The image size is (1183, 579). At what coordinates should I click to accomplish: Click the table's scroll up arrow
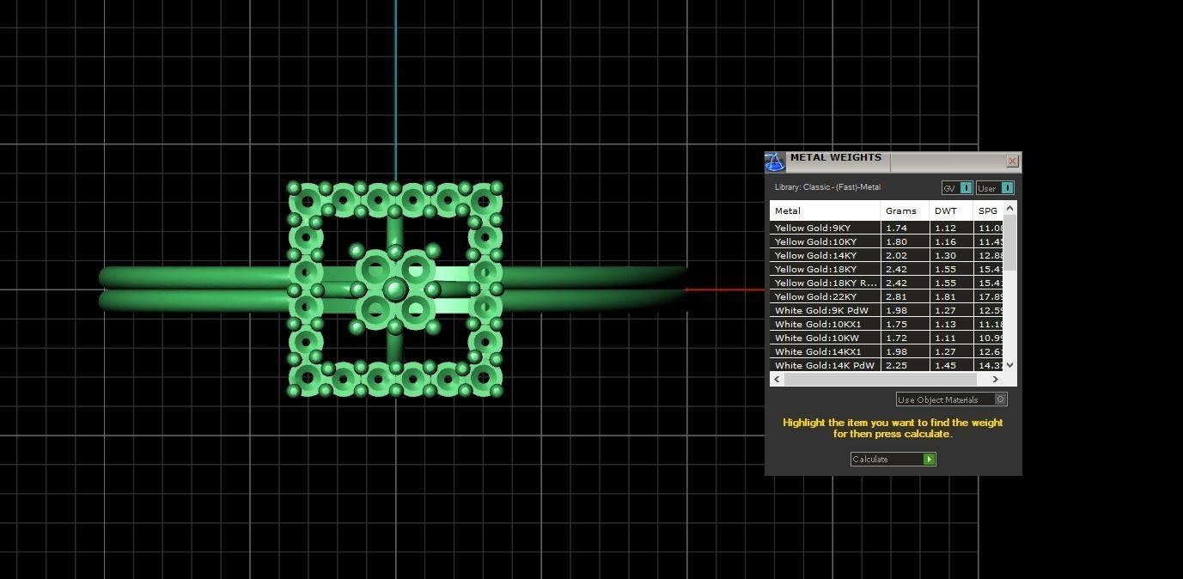(x=1010, y=208)
